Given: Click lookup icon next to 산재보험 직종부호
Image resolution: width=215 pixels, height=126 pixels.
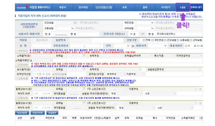Looking at the screenshot, I should [x=200, y=103].
